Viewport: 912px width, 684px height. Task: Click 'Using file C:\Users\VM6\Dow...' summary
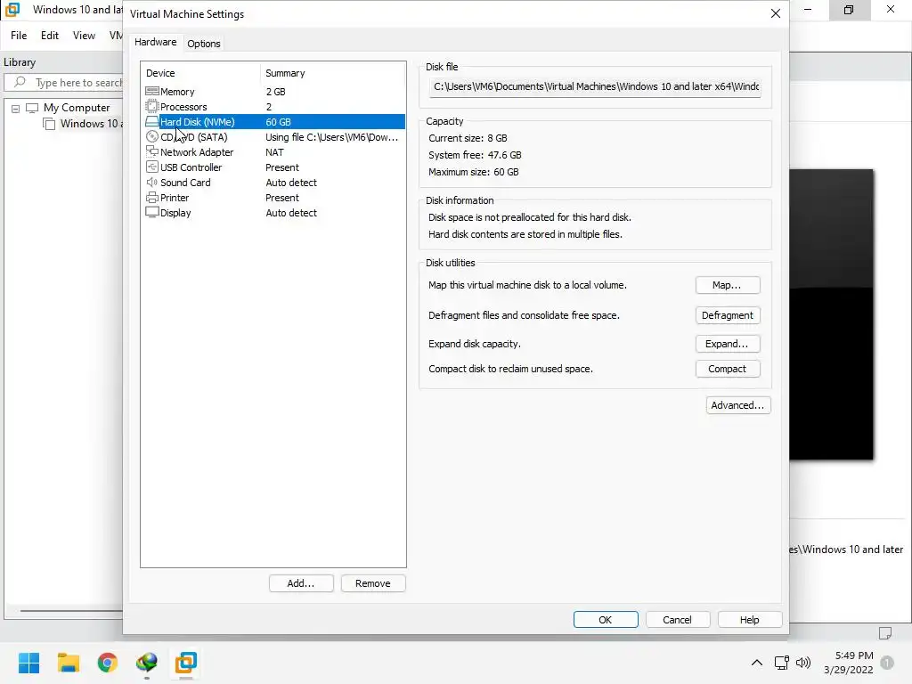[331, 136]
